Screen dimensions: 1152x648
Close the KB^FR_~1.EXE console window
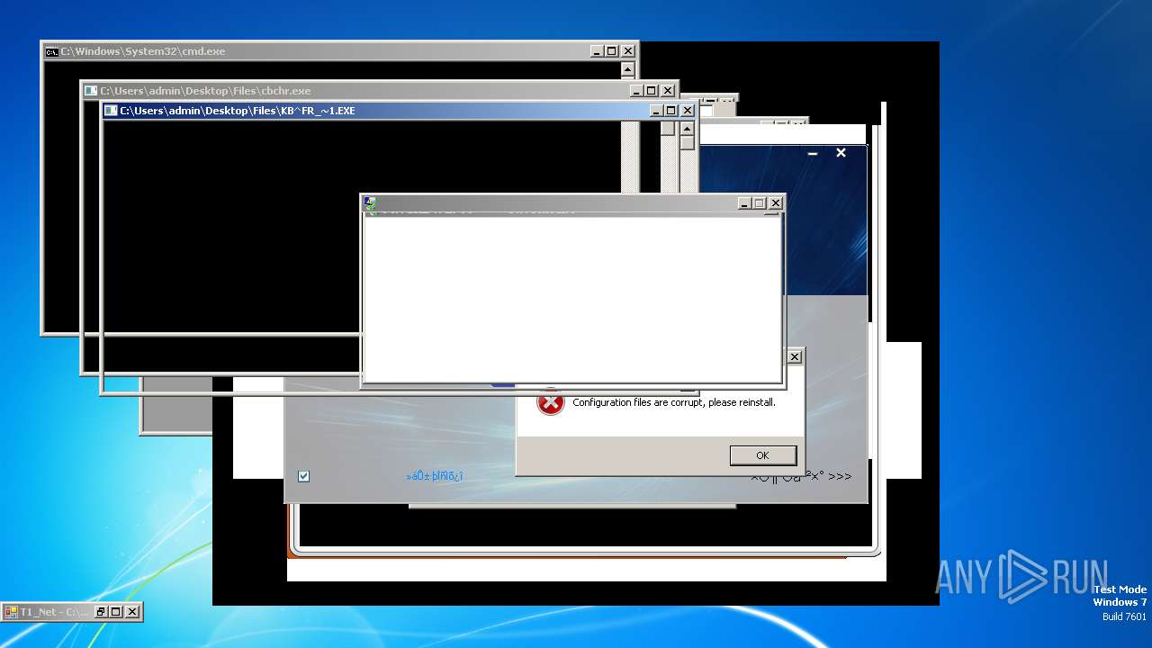688,111
